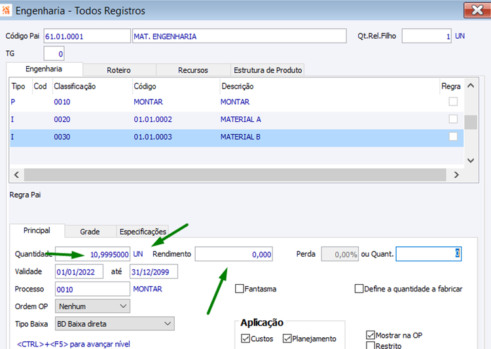Close the Engenharia - Todos Registros window
Screen dimensions: 491x349
click(x=477, y=10)
